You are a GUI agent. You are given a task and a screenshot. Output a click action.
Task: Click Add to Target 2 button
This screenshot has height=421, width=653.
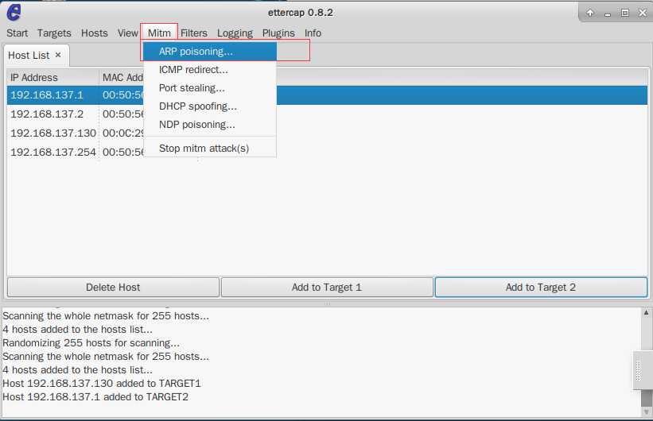(x=541, y=287)
